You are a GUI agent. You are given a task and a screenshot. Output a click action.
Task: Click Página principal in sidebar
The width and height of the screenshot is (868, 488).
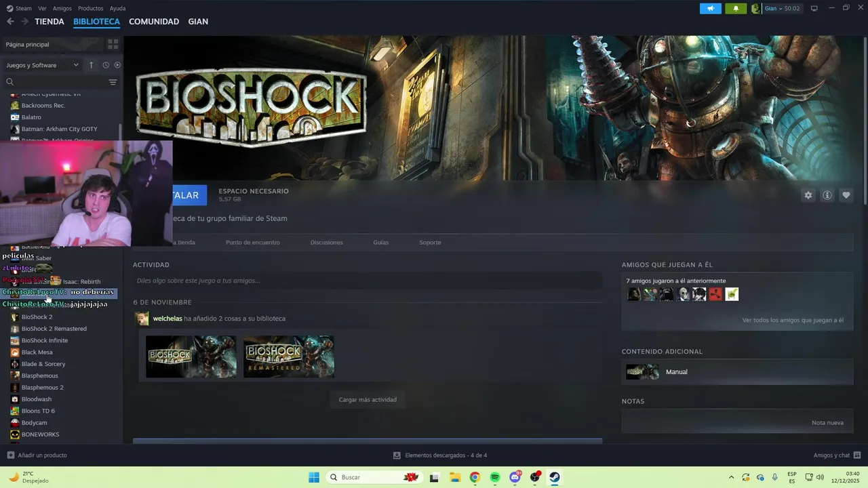(27, 44)
